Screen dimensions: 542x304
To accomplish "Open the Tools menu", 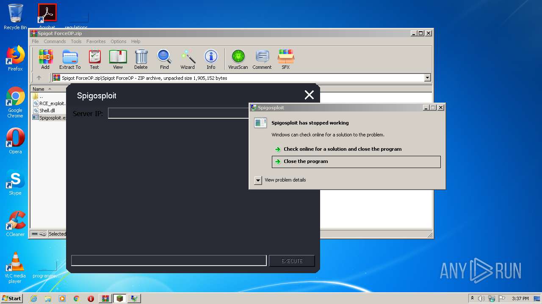I will tap(76, 41).
